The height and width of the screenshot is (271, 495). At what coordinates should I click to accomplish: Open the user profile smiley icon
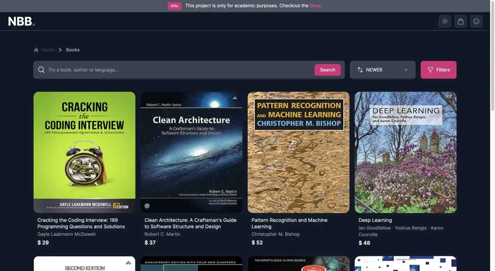(476, 21)
